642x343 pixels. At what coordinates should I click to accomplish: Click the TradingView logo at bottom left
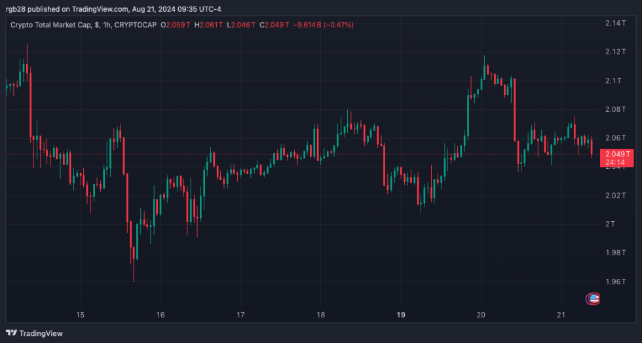35,333
